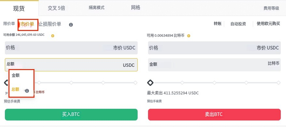Open 网格 tab

(x=136, y=8)
